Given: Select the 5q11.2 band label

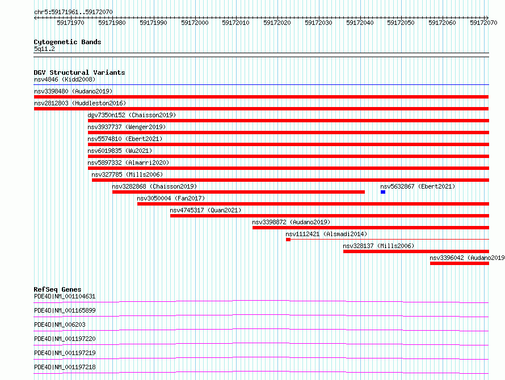Looking at the screenshot, I should point(44,49).
